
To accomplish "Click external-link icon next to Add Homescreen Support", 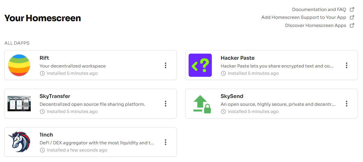I will click(352, 17).
